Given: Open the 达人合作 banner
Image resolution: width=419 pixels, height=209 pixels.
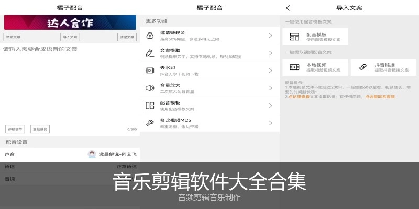Looking at the screenshot, I should (70, 22).
